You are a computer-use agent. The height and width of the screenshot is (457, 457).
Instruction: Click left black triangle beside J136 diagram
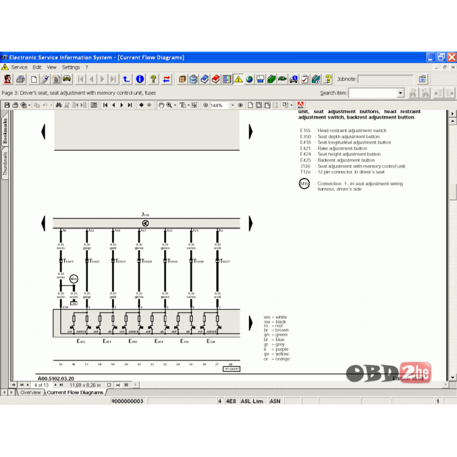(43, 224)
